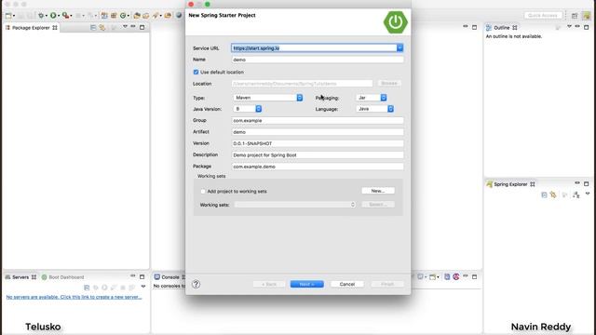The image size is (596, 335).
Task: Switch to the Package Explorer tab
Action: point(31,28)
